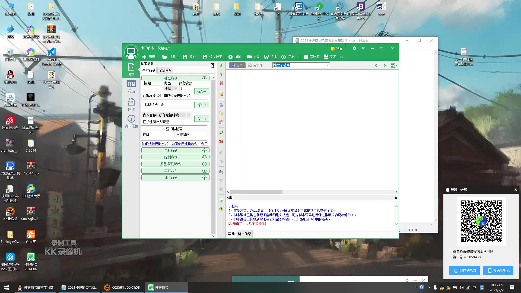Viewport: 521px width, 293px height.
Task: Open the 附件 panel in left sidebar
Action: pyautogui.click(x=131, y=104)
